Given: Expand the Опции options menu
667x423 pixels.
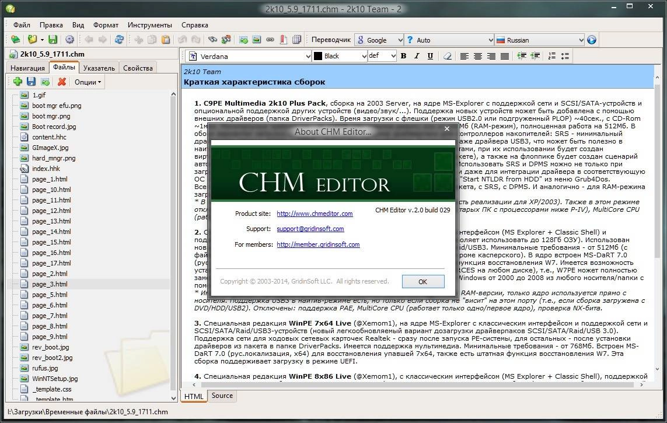Looking at the screenshot, I should [88, 82].
